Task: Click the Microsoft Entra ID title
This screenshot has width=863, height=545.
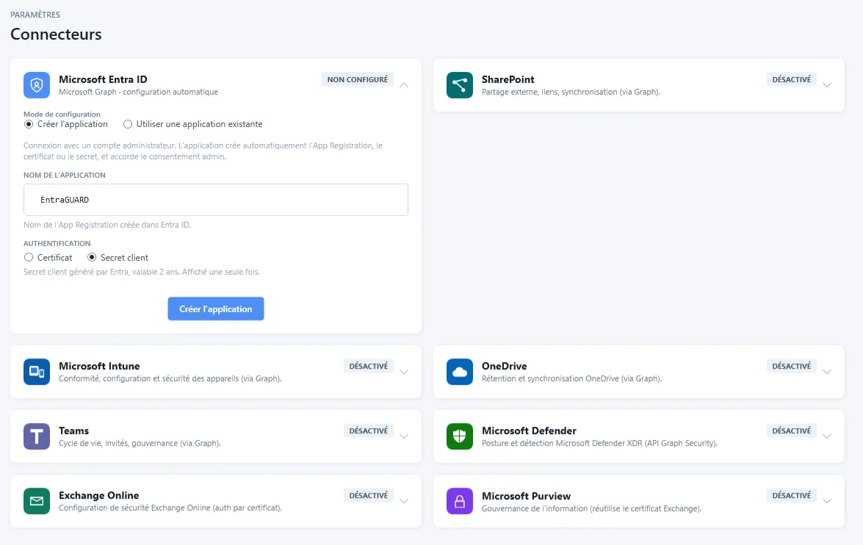Action: tap(103, 79)
